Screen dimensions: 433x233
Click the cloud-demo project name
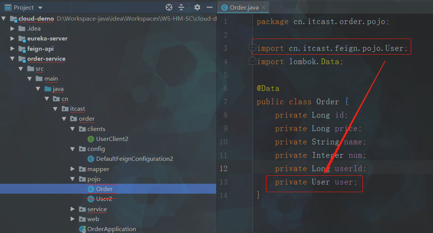(x=36, y=18)
